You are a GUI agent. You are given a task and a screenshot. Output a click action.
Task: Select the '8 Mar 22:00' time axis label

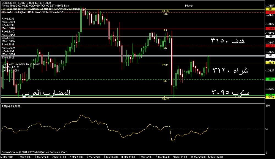click(145, 157)
